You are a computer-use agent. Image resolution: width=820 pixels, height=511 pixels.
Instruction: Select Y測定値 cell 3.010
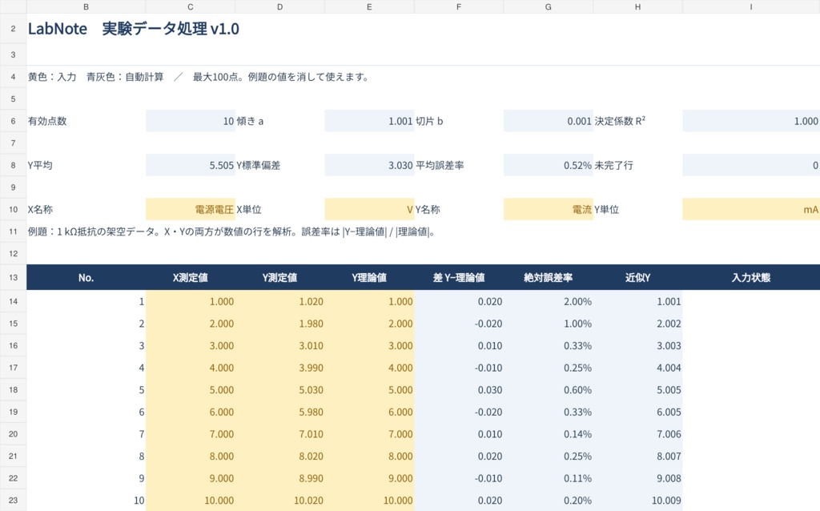pyautogui.click(x=279, y=345)
